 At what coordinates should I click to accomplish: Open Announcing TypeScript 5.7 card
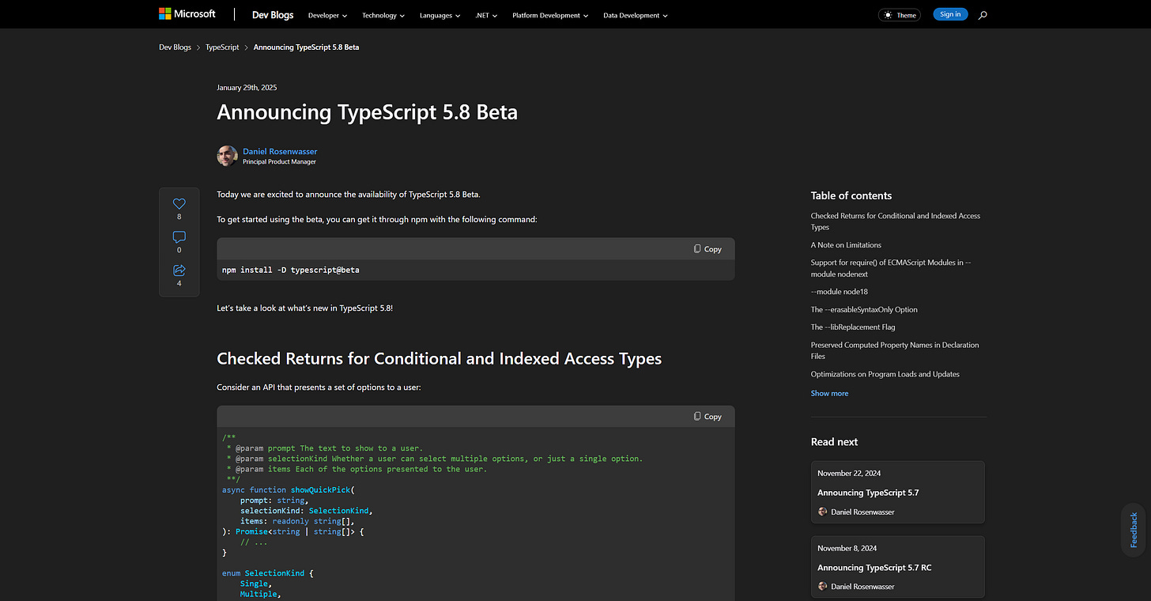tap(898, 492)
